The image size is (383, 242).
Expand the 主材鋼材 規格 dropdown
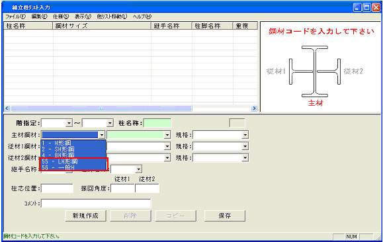coord(245,135)
